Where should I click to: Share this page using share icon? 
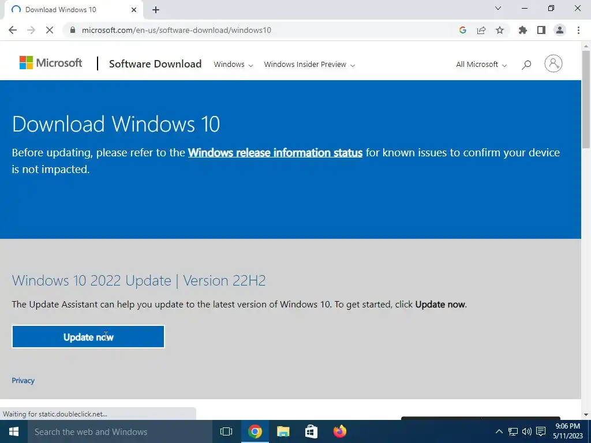pos(481,30)
